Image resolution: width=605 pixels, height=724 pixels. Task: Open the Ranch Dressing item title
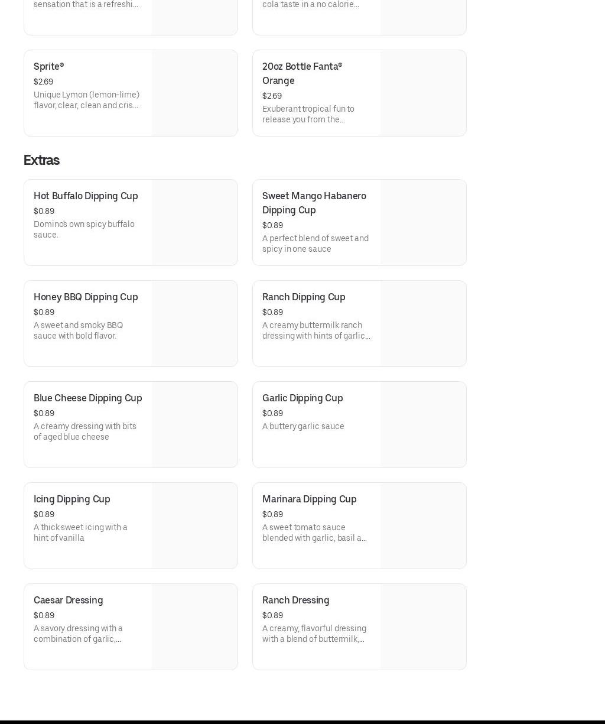tap(295, 600)
